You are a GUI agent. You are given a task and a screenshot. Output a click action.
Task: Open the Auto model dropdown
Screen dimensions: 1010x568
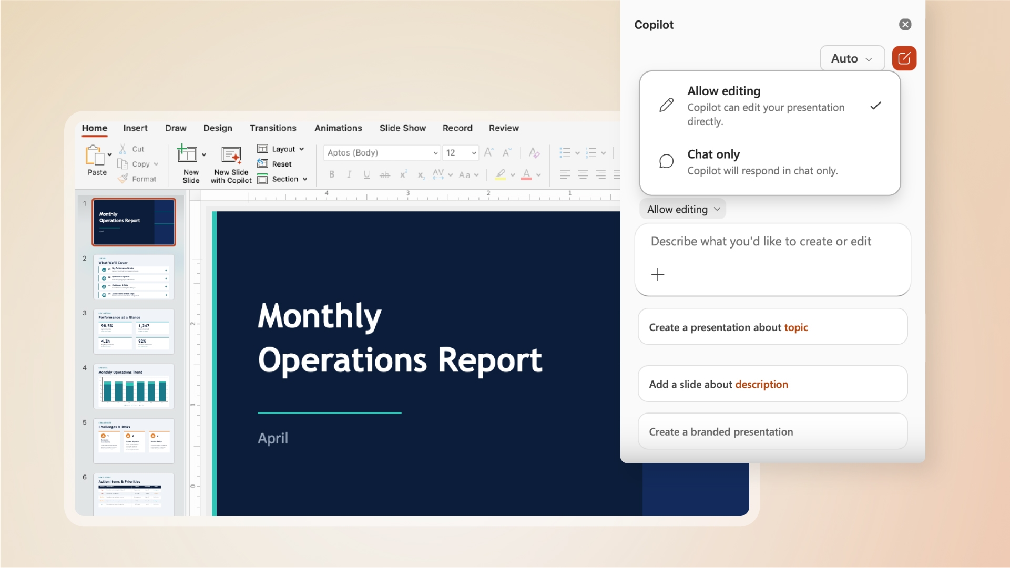pos(851,58)
